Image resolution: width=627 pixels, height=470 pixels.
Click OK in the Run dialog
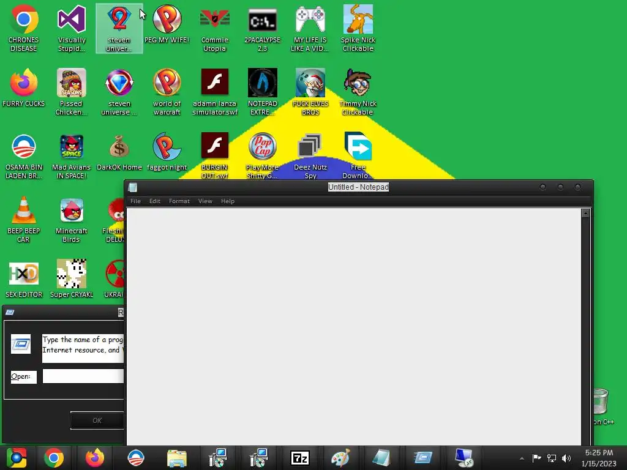(97, 420)
